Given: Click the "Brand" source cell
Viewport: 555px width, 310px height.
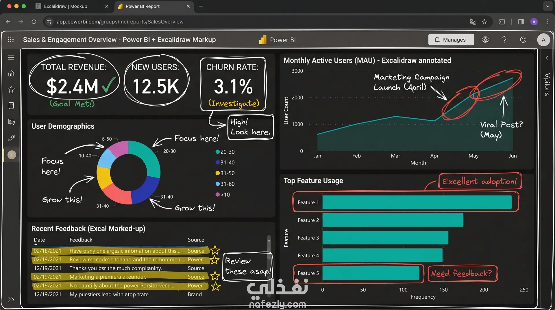Looking at the screenshot, I should pyautogui.click(x=195, y=294).
